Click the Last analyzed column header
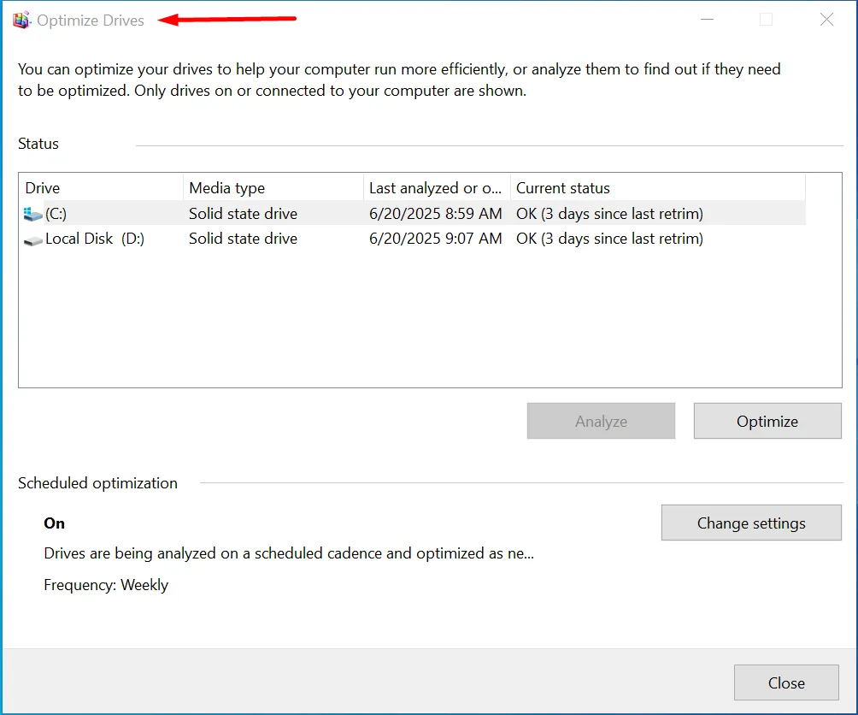 click(x=436, y=188)
